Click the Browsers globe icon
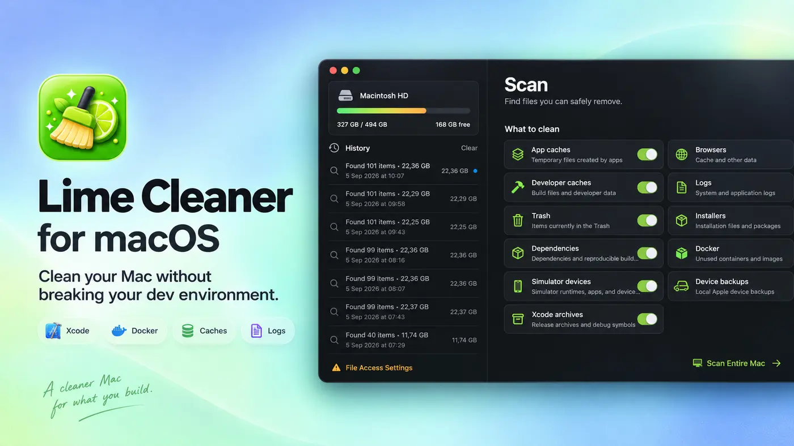The image size is (794, 446). tap(682, 155)
